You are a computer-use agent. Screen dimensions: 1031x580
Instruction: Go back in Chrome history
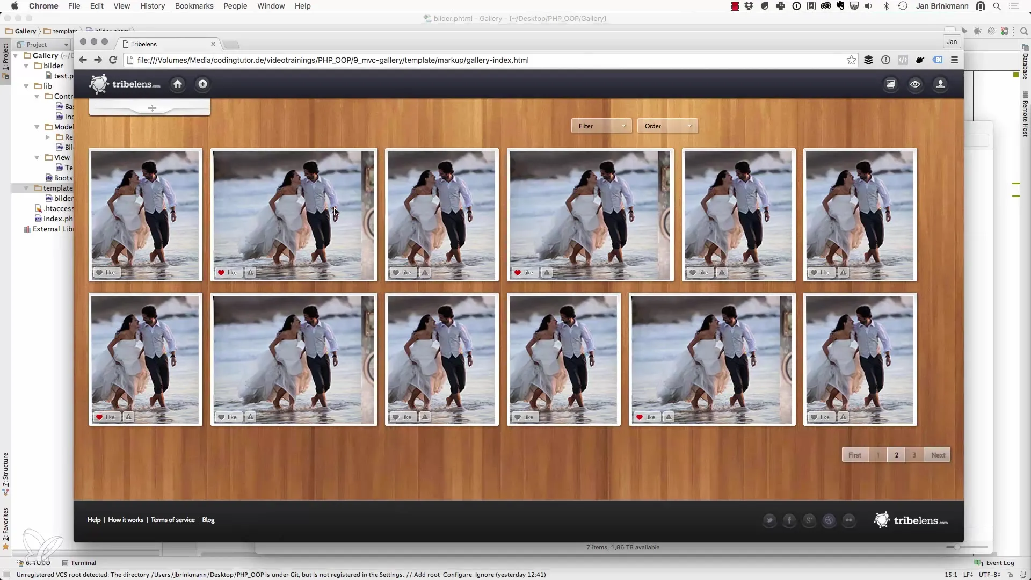83,60
